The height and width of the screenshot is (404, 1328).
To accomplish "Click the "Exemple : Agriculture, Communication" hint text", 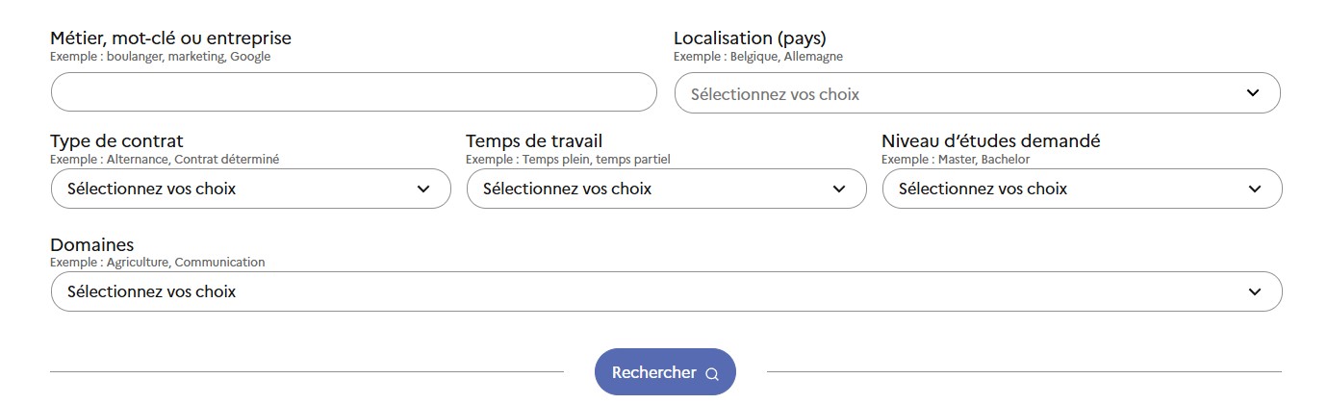I will point(158,263).
